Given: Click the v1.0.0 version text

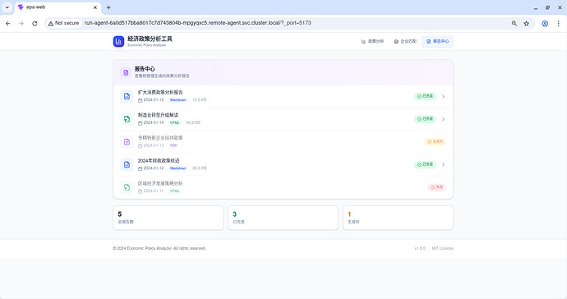Looking at the screenshot, I should [x=420, y=248].
